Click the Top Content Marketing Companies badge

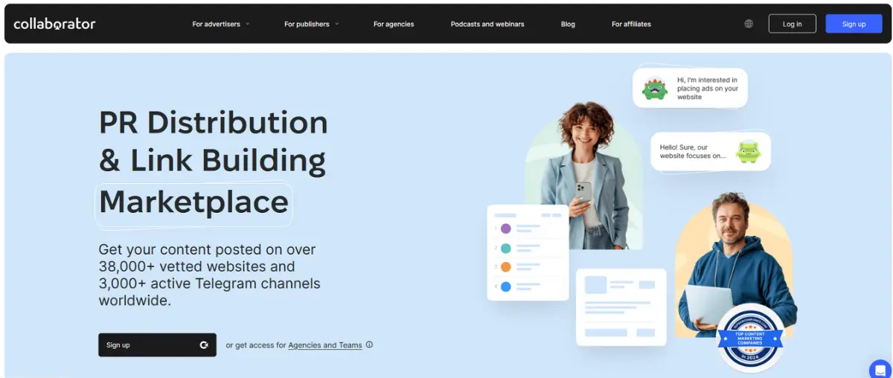[749, 339]
